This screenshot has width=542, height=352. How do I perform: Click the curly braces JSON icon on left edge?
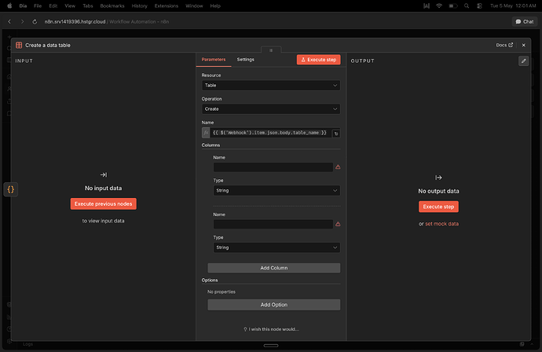click(x=11, y=189)
